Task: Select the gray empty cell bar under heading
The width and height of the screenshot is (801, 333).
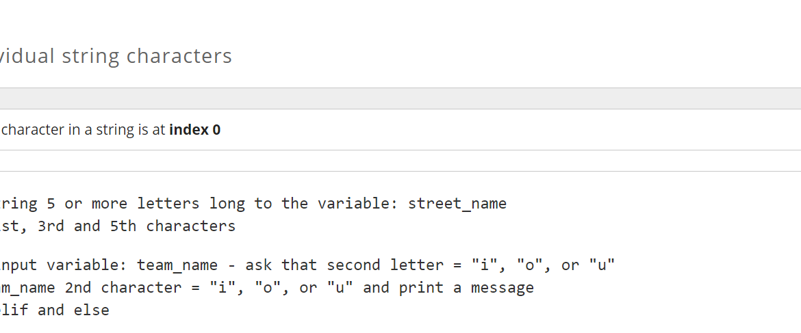Action: [400, 98]
